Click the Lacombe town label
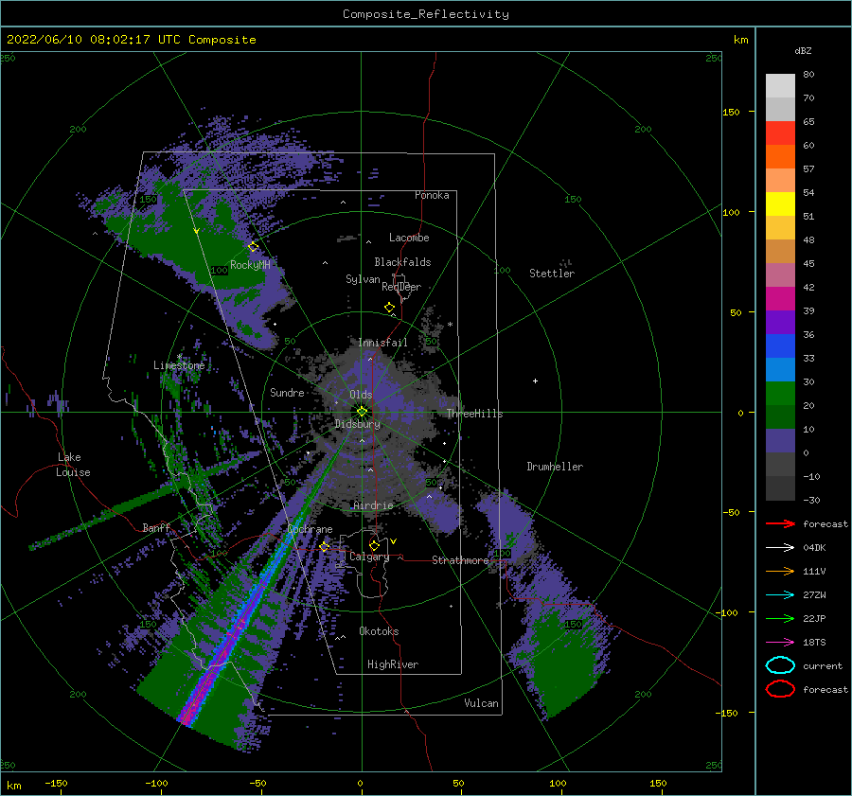This screenshot has height=796, width=852. pyautogui.click(x=409, y=238)
